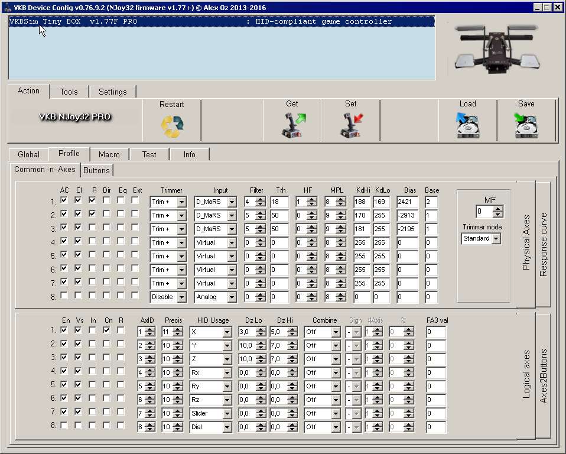Adjust the MF stepper arrows

(498, 212)
